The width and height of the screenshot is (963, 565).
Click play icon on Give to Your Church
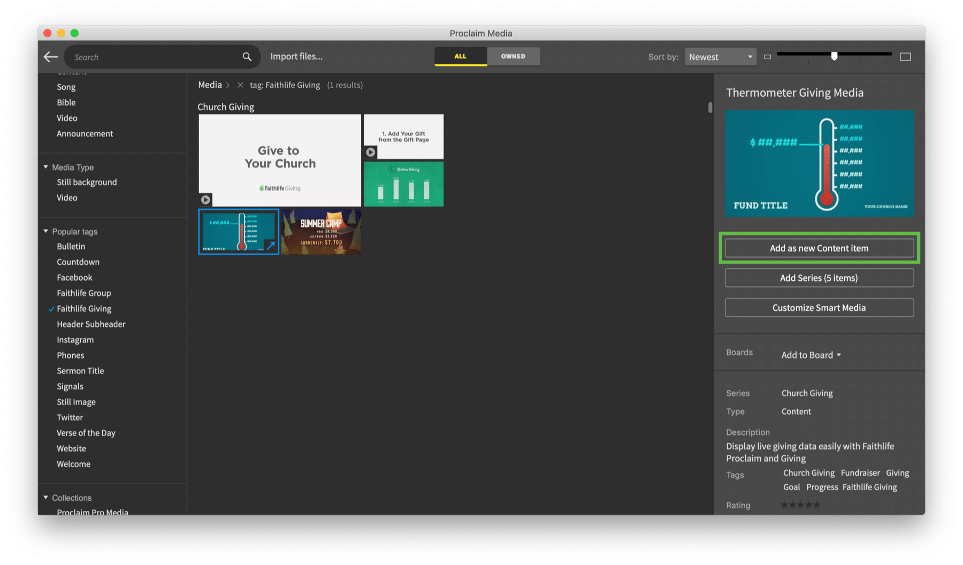pyautogui.click(x=205, y=200)
